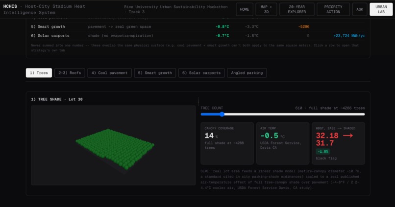Click the 'black flag' label
This screenshot has height=207, width=395.
point(326,159)
